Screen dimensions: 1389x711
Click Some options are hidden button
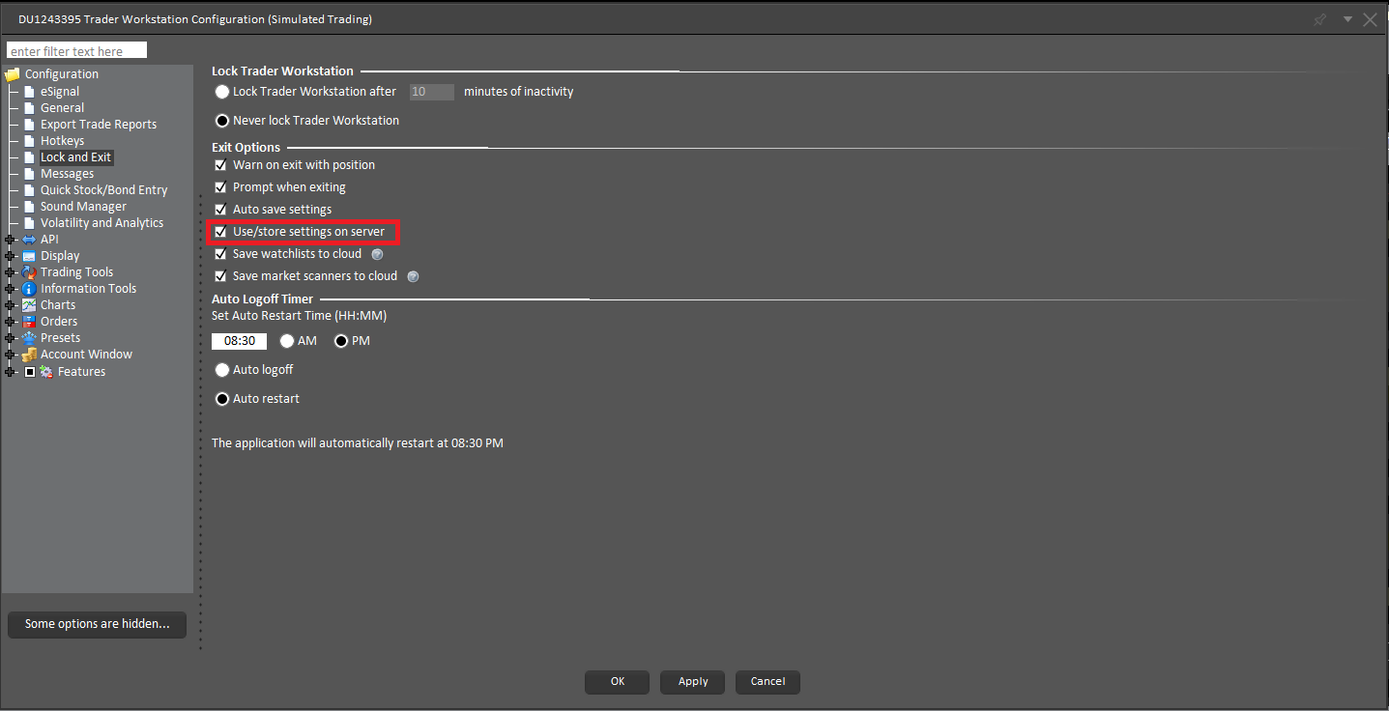97,624
